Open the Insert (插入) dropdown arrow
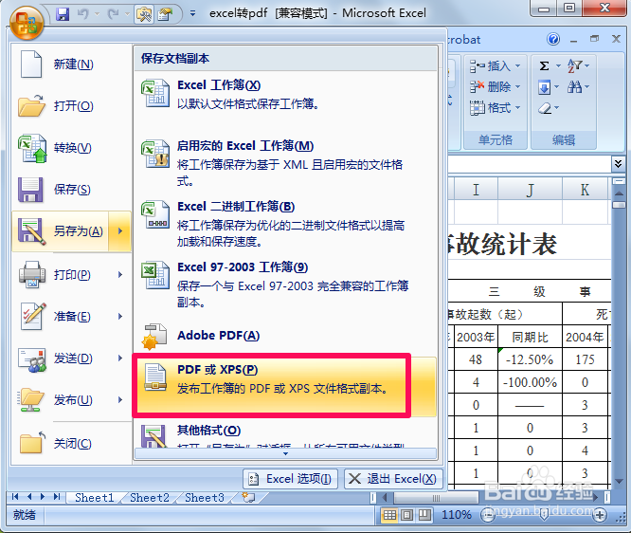The image size is (631, 533). point(518,65)
